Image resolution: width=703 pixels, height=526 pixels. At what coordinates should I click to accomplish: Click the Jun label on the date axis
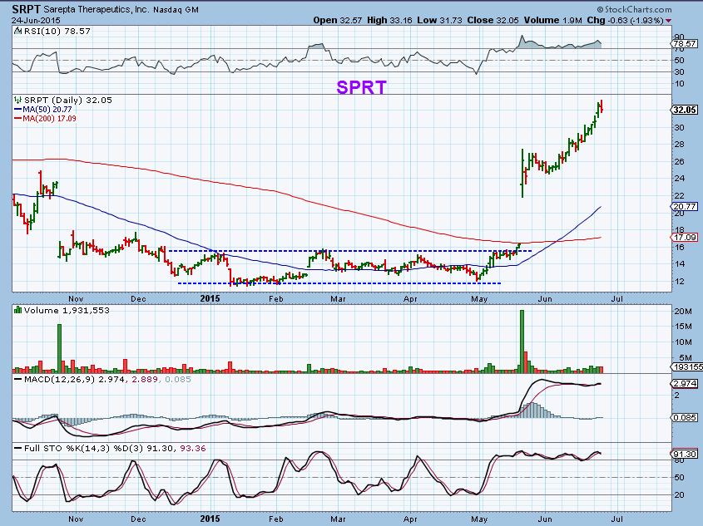pyautogui.click(x=545, y=297)
